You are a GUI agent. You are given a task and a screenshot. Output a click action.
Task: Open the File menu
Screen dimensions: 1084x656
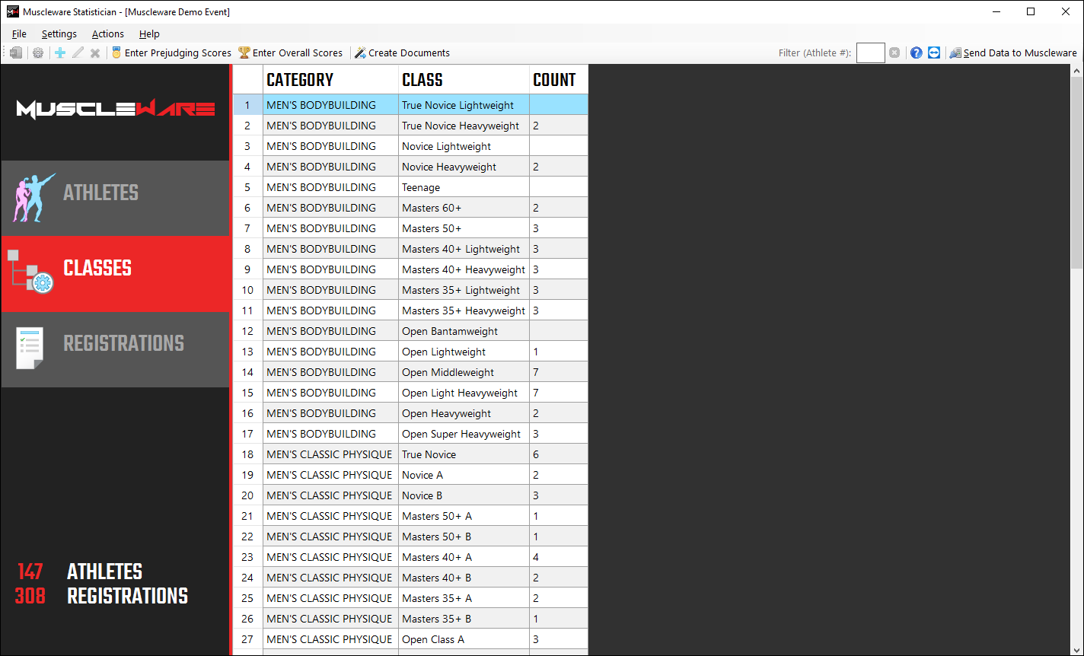click(19, 33)
